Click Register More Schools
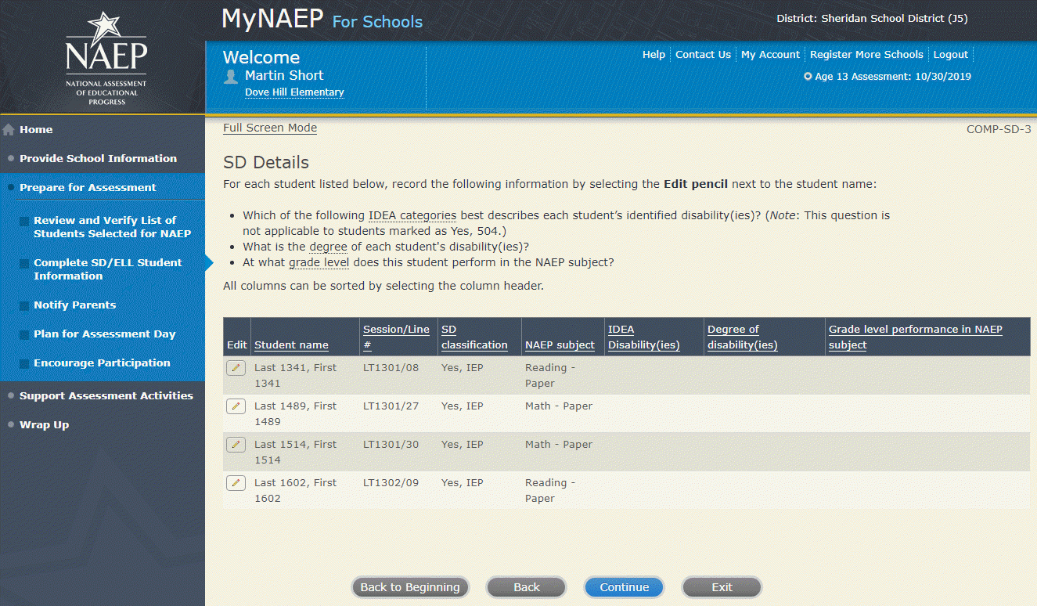The image size is (1037, 606). 866,55
